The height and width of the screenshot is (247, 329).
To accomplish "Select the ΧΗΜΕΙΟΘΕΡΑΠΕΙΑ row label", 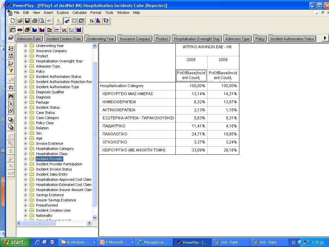I will [137, 102].
